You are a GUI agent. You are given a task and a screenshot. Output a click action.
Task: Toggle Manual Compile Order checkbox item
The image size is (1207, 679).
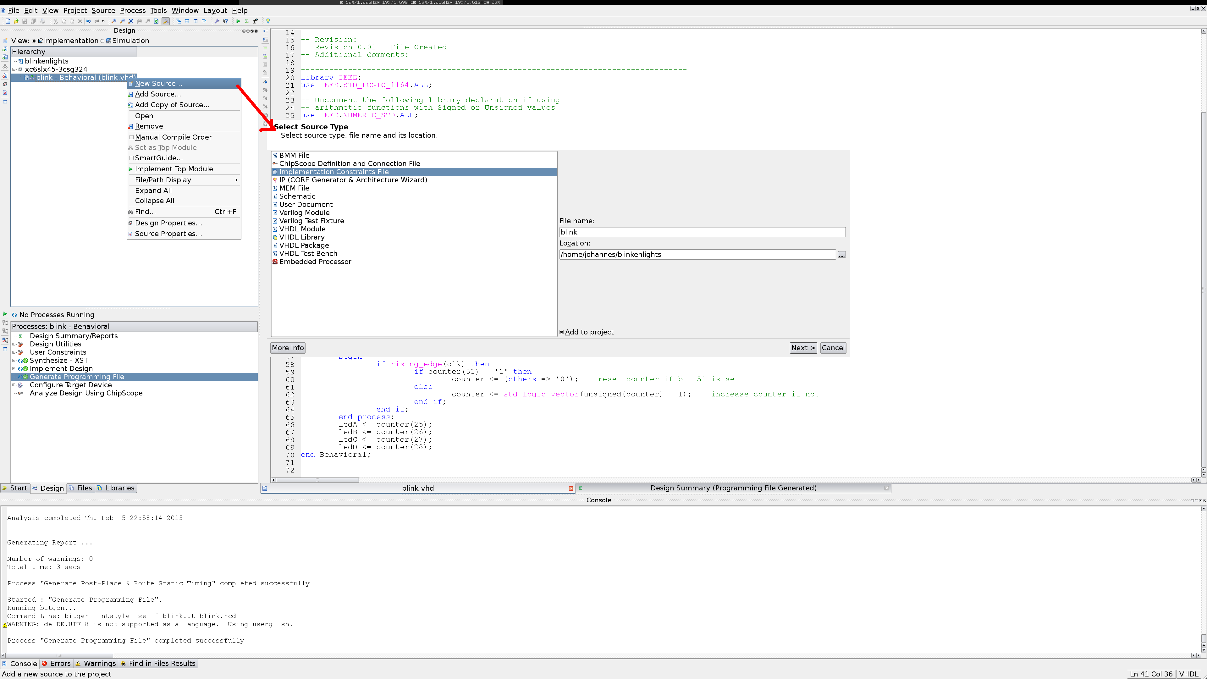coord(131,137)
